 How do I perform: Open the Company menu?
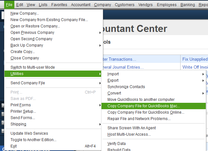click(x=102, y=5)
